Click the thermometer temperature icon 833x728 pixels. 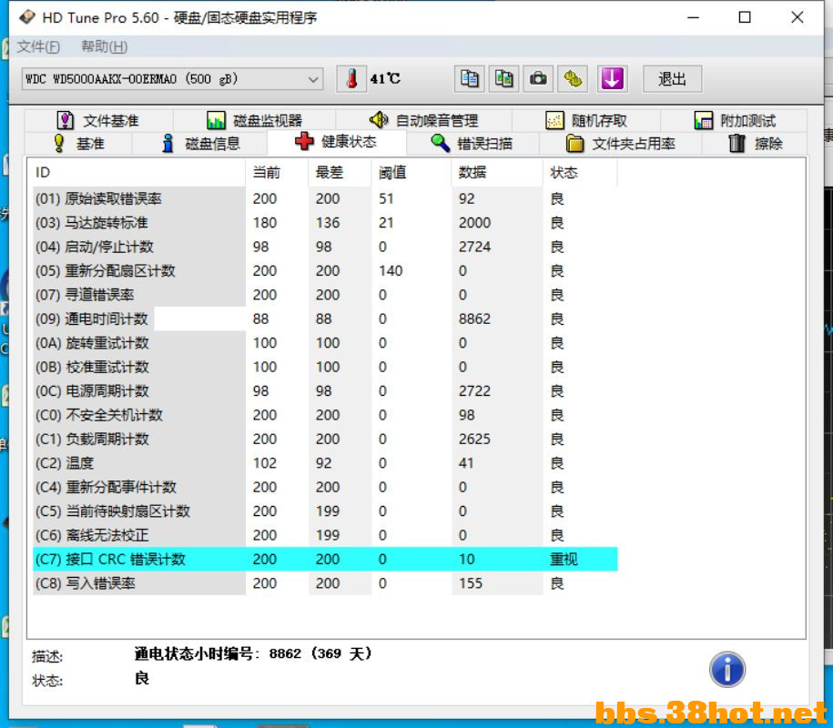coord(351,79)
